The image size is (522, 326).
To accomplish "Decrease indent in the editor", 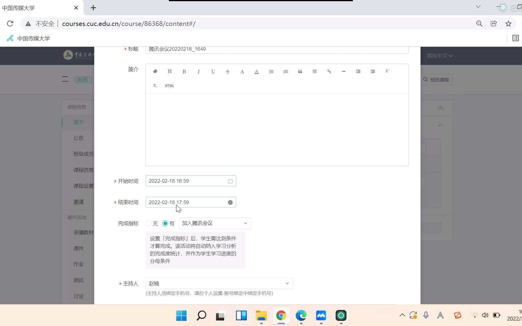I will tap(373, 72).
